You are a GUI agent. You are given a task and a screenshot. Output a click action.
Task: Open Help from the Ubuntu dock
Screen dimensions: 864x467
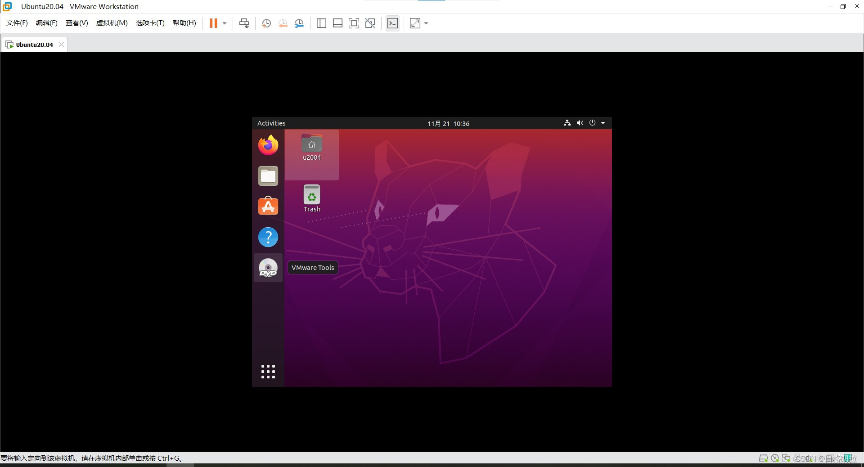pyautogui.click(x=268, y=237)
